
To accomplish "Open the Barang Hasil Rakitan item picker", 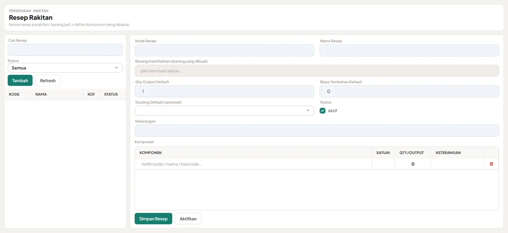I will (317, 71).
